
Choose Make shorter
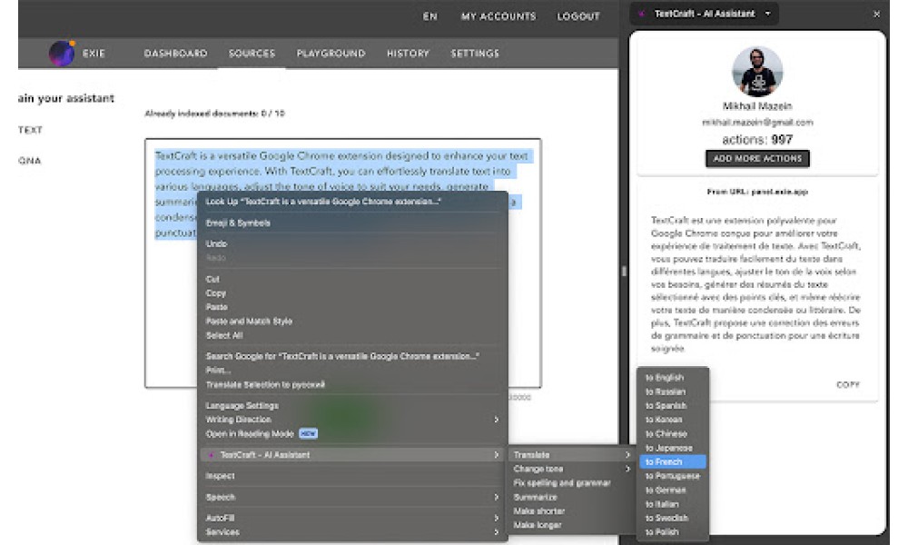tap(572, 510)
